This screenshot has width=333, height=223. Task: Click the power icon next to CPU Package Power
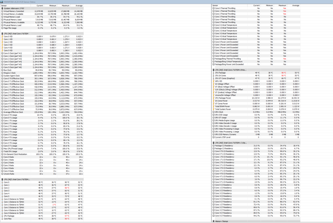(x=213, y=98)
